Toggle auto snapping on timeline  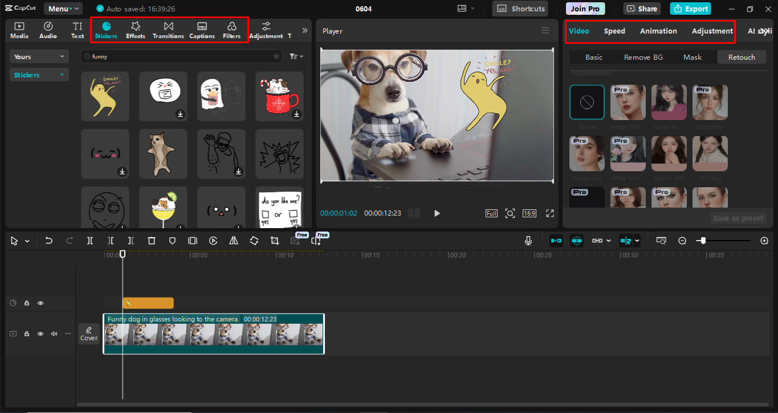[x=577, y=241]
